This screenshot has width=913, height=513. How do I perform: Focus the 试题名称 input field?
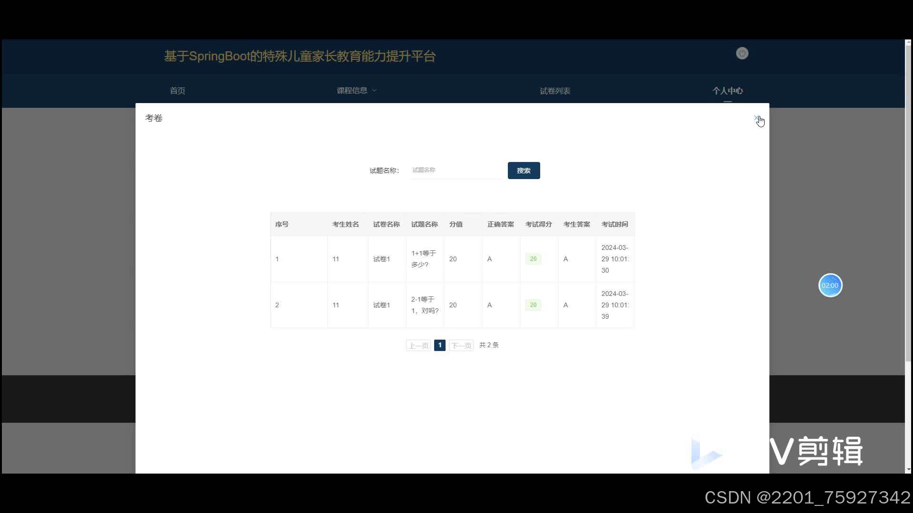click(456, 170)
